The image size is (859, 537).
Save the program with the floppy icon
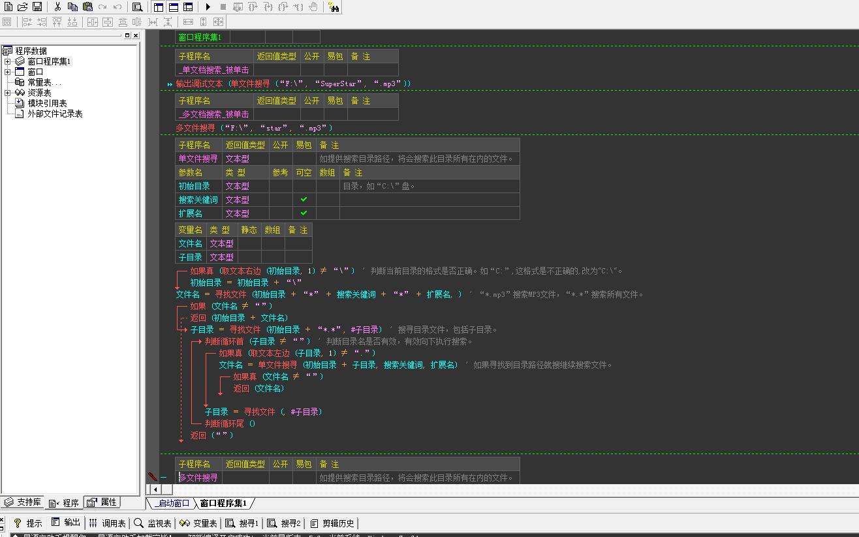pyautogui.click(x=37, y=7)
